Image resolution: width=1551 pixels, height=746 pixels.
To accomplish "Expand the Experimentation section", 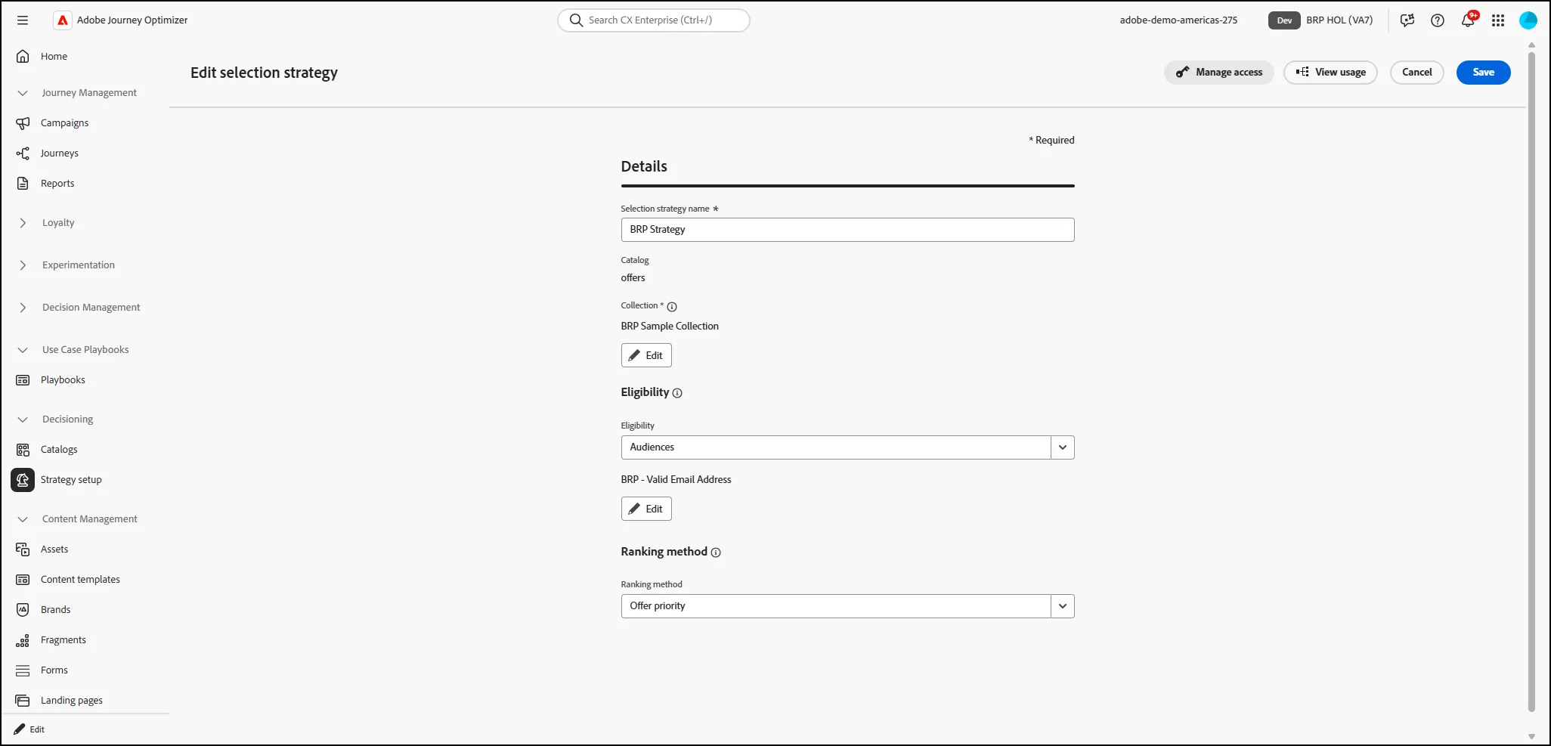I will click(23, 265).
